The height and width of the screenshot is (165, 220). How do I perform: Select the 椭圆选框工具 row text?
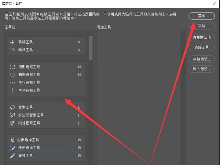29,74
